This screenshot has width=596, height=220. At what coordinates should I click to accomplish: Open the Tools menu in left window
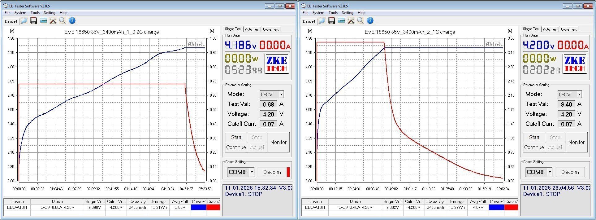(x=35, y=13)
